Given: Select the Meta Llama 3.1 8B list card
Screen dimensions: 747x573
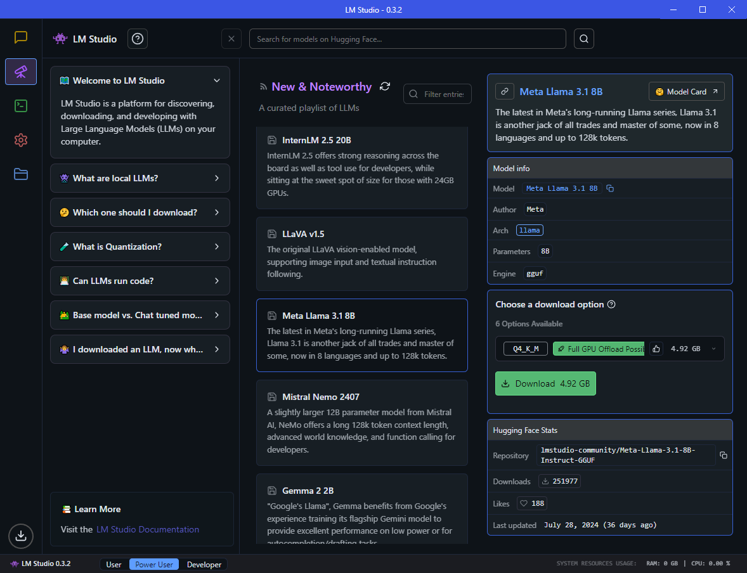Looking at the screenshot, I should 362,335.
